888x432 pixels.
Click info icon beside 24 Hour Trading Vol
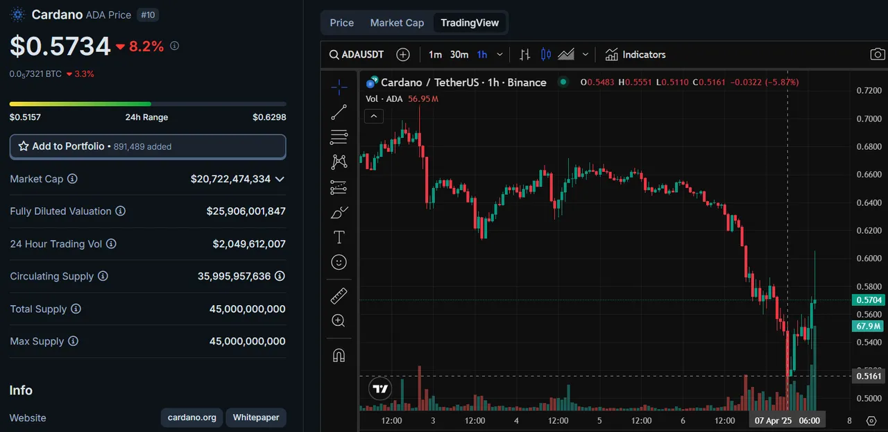(x=111, y=244)
